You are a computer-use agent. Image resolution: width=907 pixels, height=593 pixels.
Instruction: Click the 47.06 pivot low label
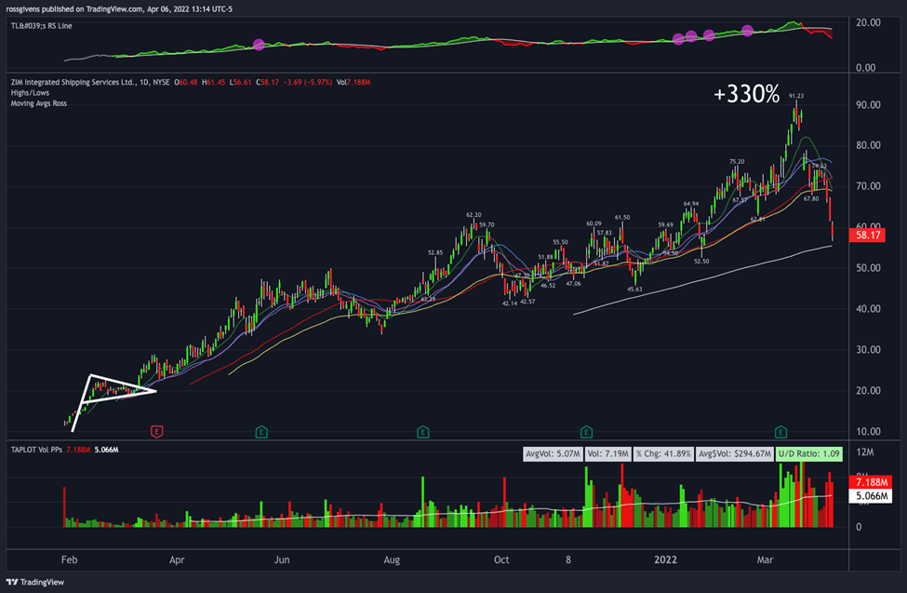pyautogui.click(x=573, y=284)
